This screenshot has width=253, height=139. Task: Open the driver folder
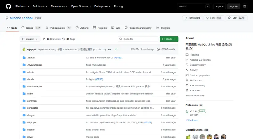point(30,137)
